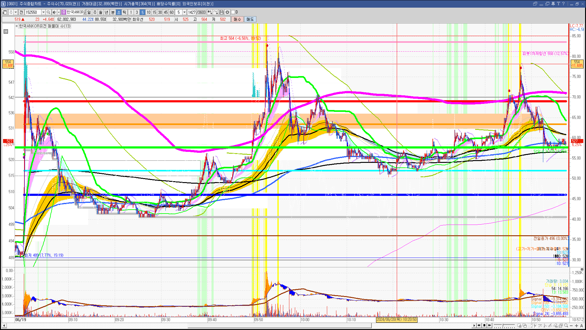Expand the interval value 5 dropdown

184,12
